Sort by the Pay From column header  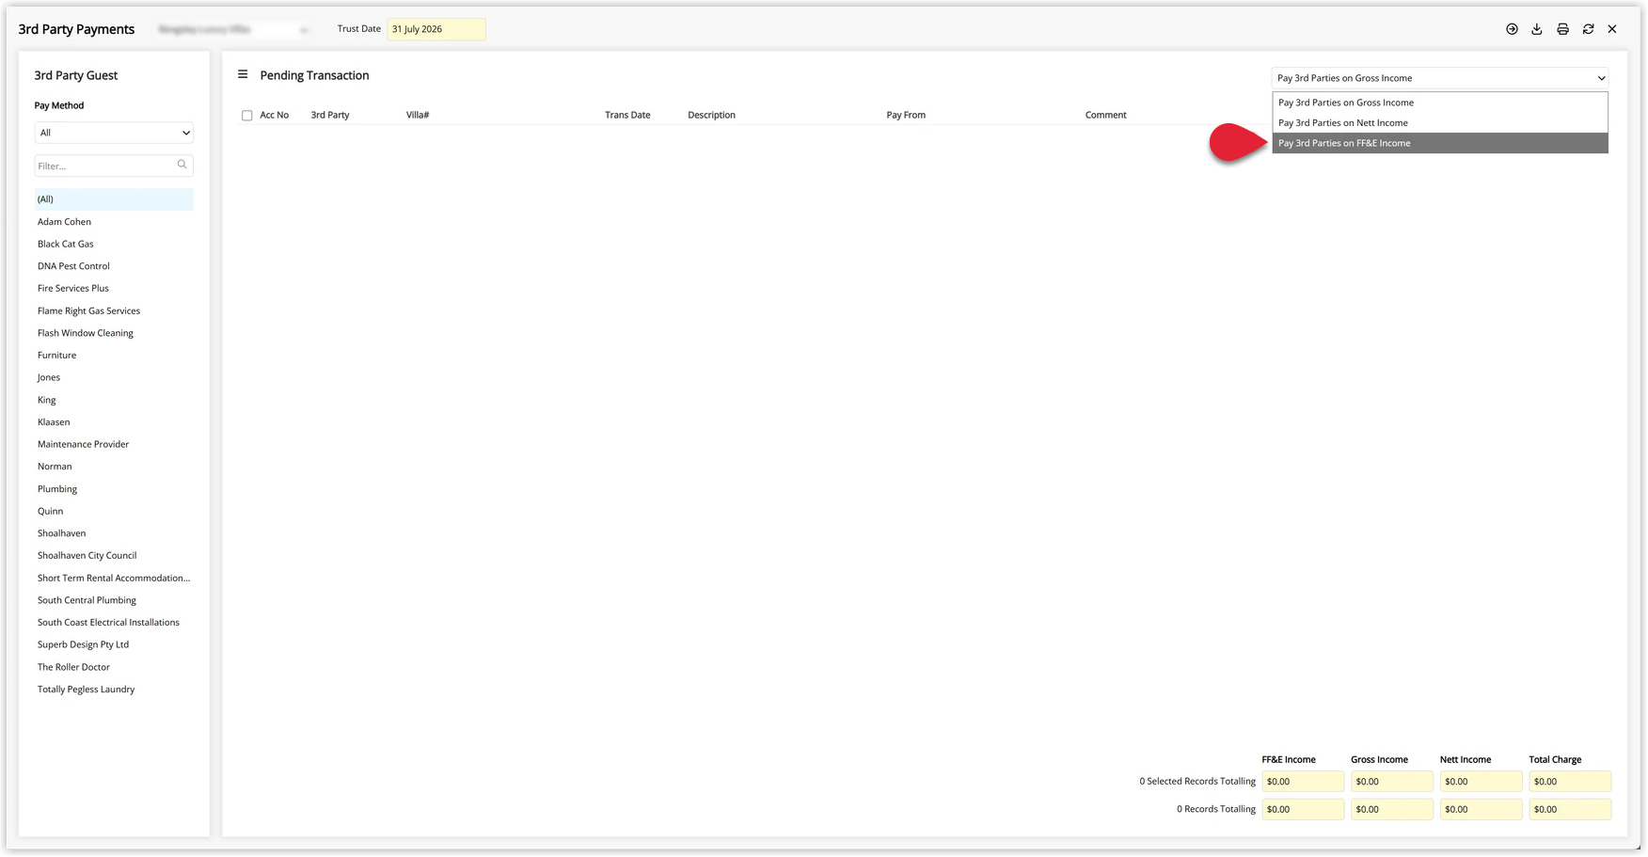(906, 115)
